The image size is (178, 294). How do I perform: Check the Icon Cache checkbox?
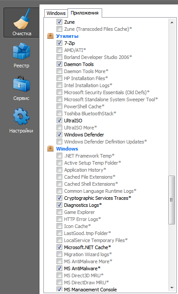click(x=59, y=226)
